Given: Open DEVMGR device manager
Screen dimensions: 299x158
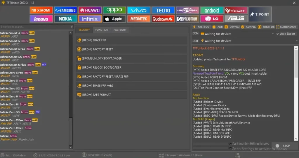Looking at the screenshot, I should [x=232, y=27].
